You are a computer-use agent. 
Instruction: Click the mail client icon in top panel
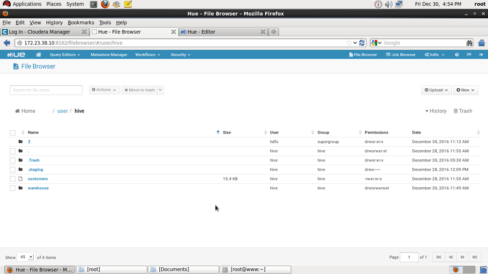tap(116, 4)
